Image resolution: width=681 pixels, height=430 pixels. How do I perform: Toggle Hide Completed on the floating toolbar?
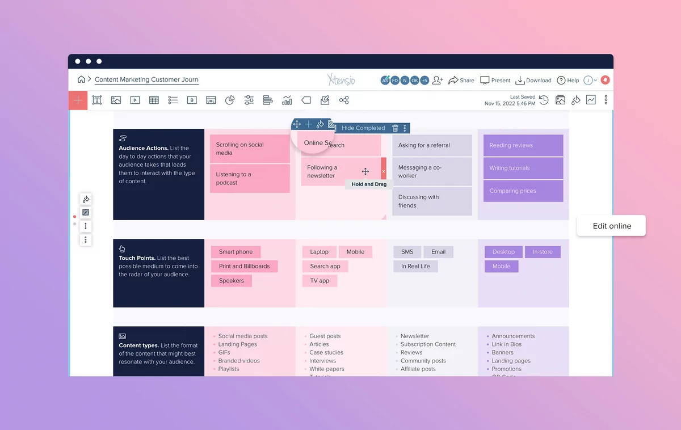(x=363, y=128)
